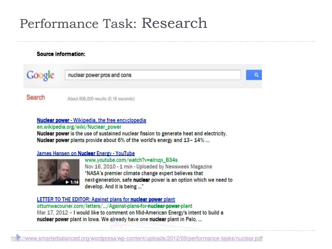
Task: Click the 'Mar 17, 2012' letter snippet line
Action: tap(130, 213)
